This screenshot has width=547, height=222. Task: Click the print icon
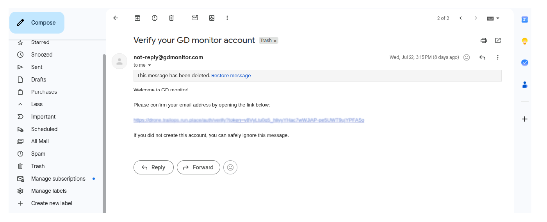484,40
